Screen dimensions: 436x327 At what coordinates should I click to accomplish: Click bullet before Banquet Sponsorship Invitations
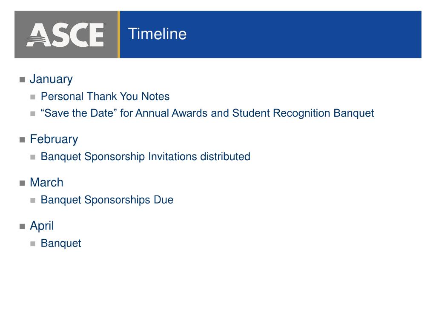pos(33,157)
